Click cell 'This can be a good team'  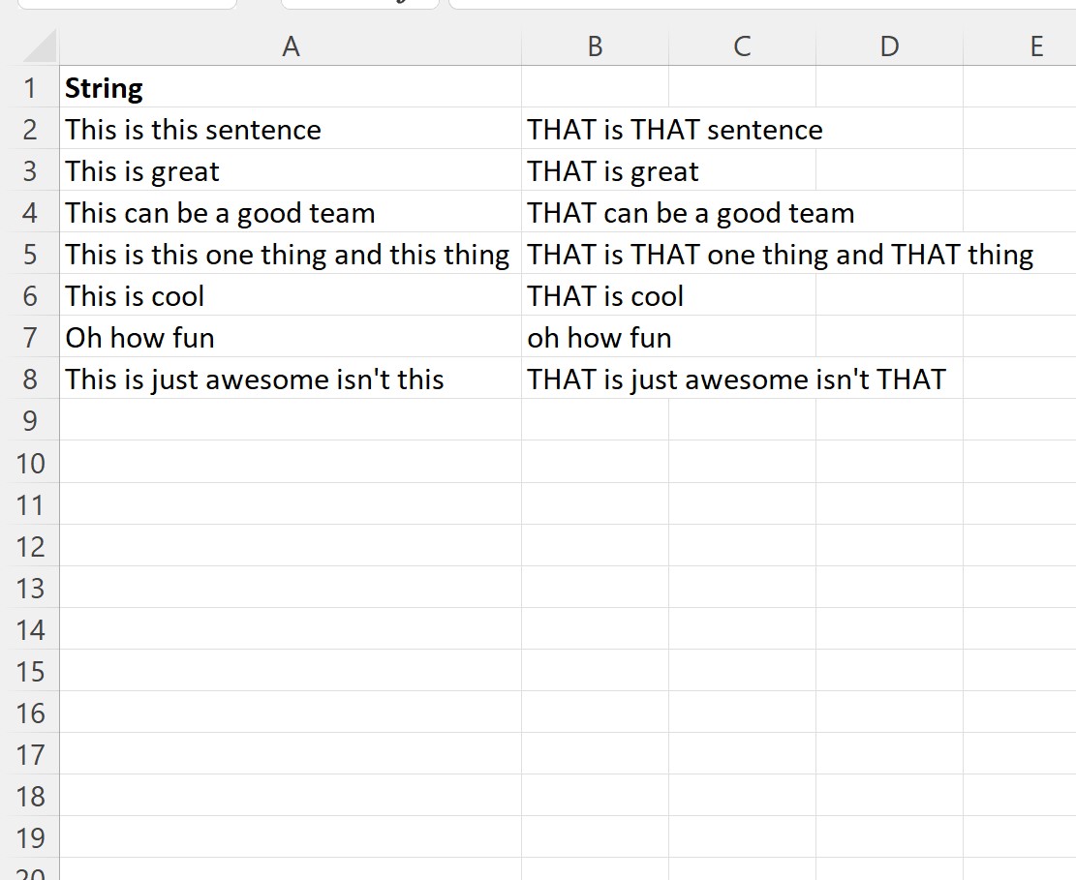tap(291, 212)
